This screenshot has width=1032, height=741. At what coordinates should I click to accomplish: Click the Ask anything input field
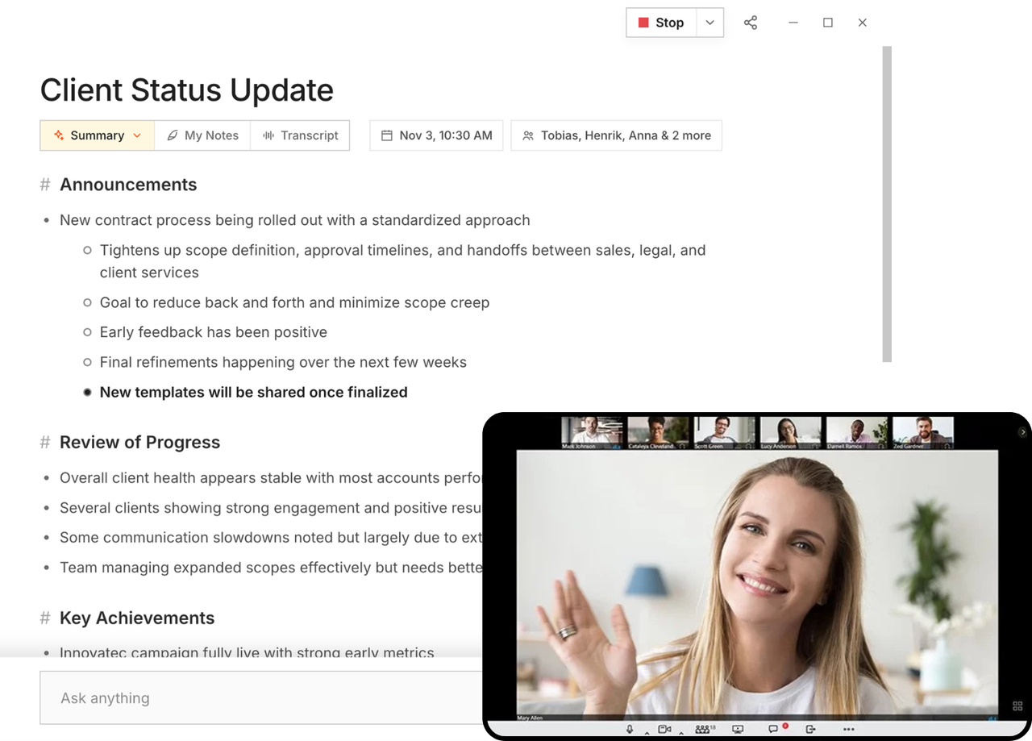tap(260, 698)
